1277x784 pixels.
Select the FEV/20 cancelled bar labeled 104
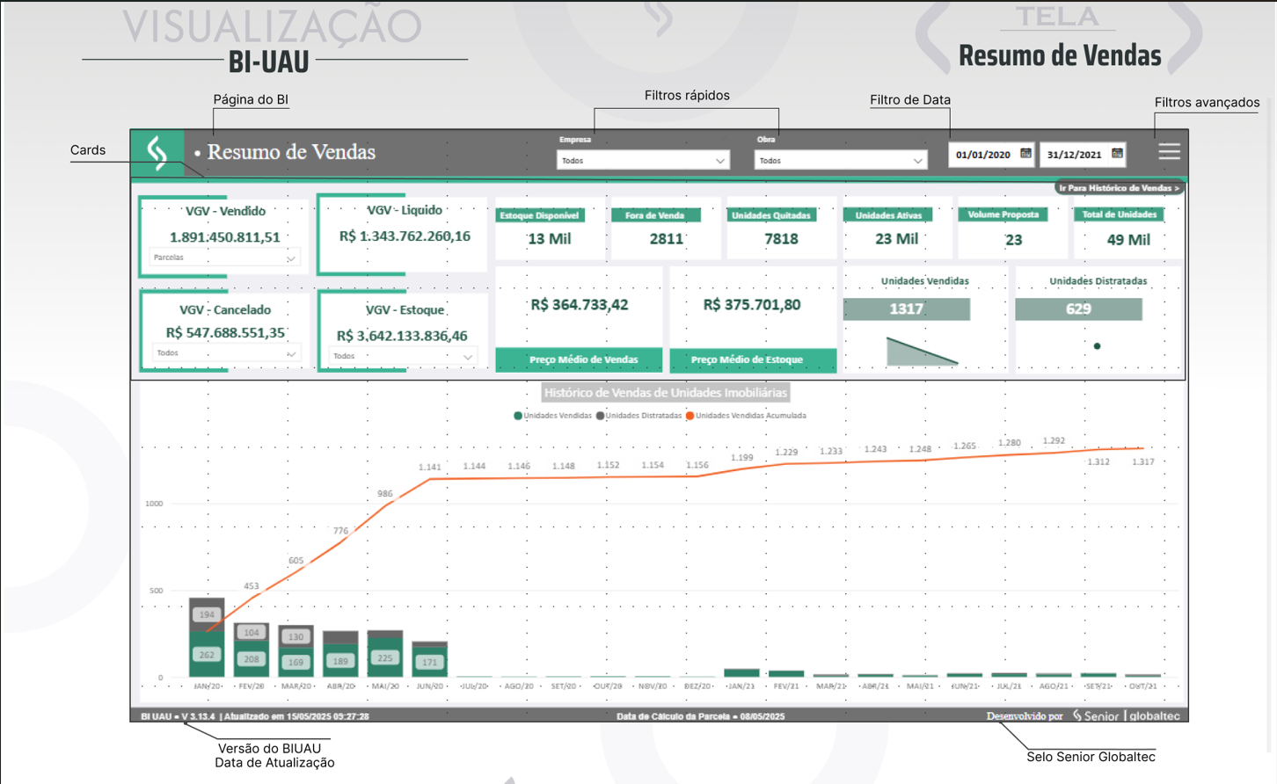[252, 633]
